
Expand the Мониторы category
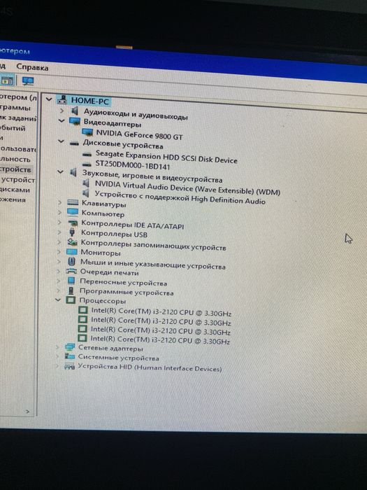(x=59, y=252)
